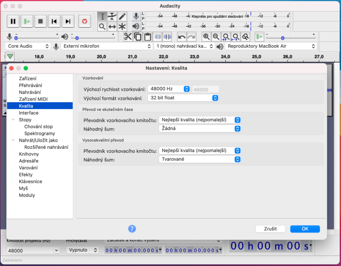Dismiss the dialog using Zrušit

pos(270,229)
